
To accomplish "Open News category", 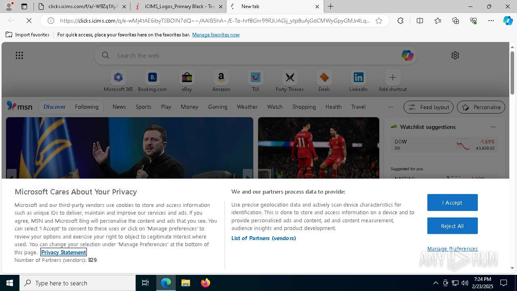I will point(119,107).
